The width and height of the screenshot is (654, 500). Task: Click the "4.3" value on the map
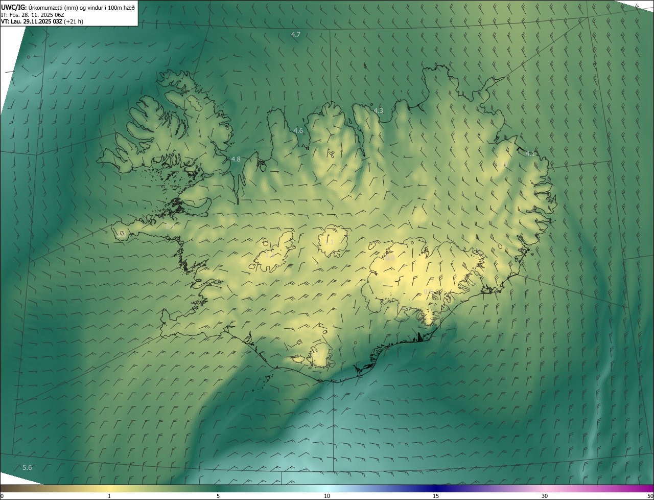(x=379, y=110)
